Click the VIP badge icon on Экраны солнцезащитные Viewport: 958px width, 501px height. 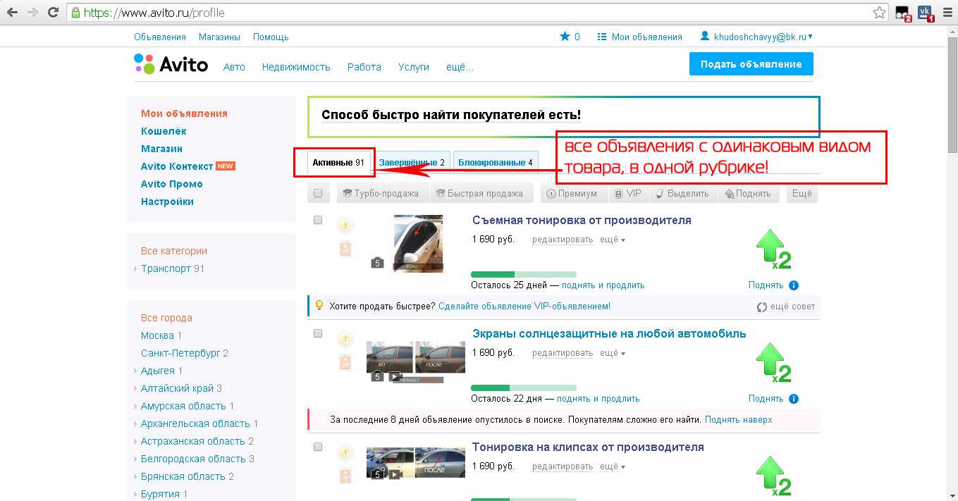click(345, 362)
